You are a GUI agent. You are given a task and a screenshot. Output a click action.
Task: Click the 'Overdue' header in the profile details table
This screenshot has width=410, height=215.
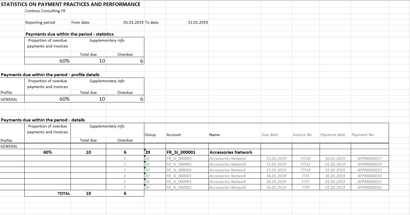pos(125,92)
